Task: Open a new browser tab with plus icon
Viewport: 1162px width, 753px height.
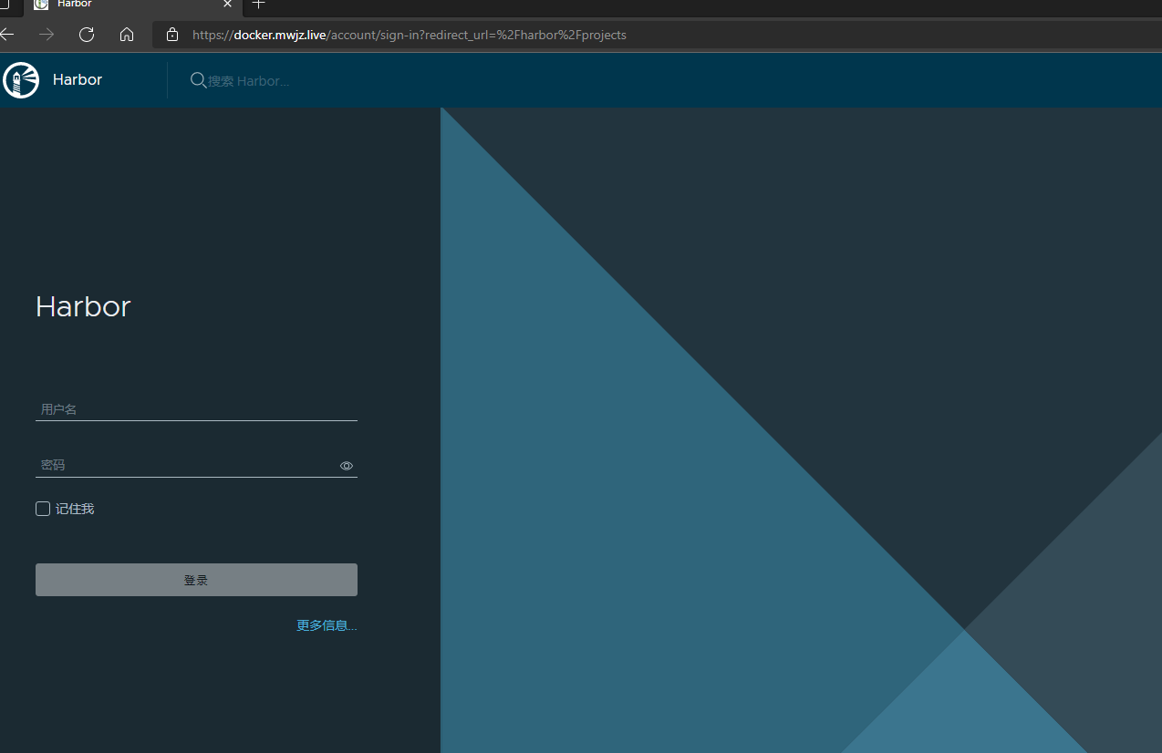Action: point(259,5)
